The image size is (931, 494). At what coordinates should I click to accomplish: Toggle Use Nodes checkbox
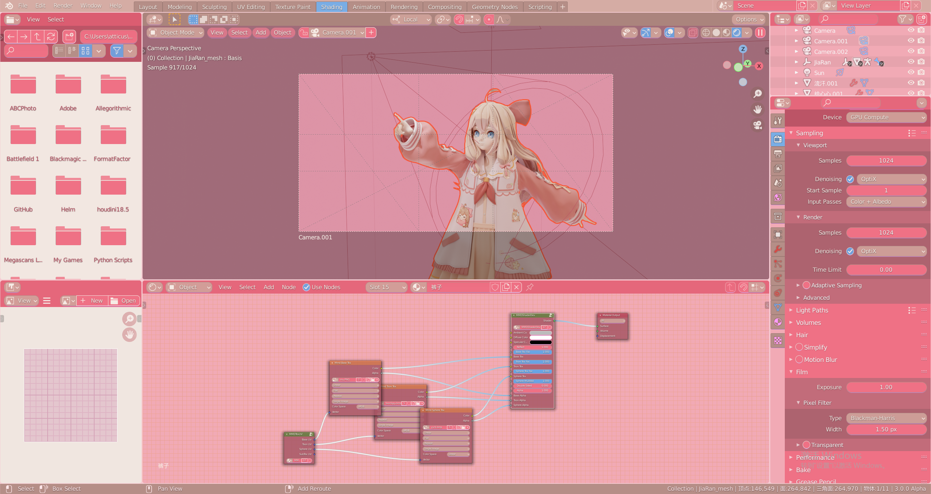click(307, 287)
